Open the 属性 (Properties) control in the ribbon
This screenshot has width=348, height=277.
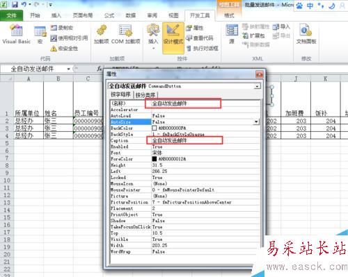tap(195, 28)
